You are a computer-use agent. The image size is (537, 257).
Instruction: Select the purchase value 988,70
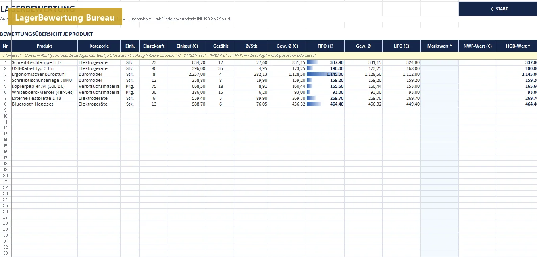pyautogui.click(x=187, y=104)
